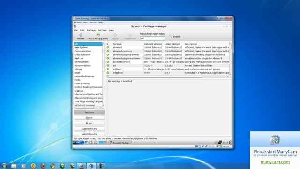Select the Base System section
This screenshot has width=300, height=169.
pos(88,47)
